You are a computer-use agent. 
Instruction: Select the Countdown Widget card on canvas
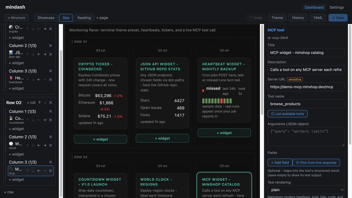click(100, 185)
